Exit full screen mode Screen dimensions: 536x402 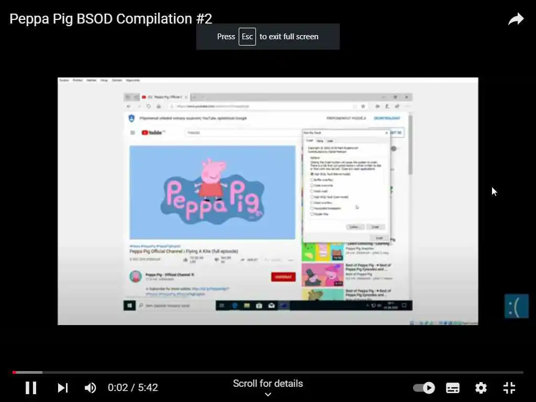click(509, 388)
